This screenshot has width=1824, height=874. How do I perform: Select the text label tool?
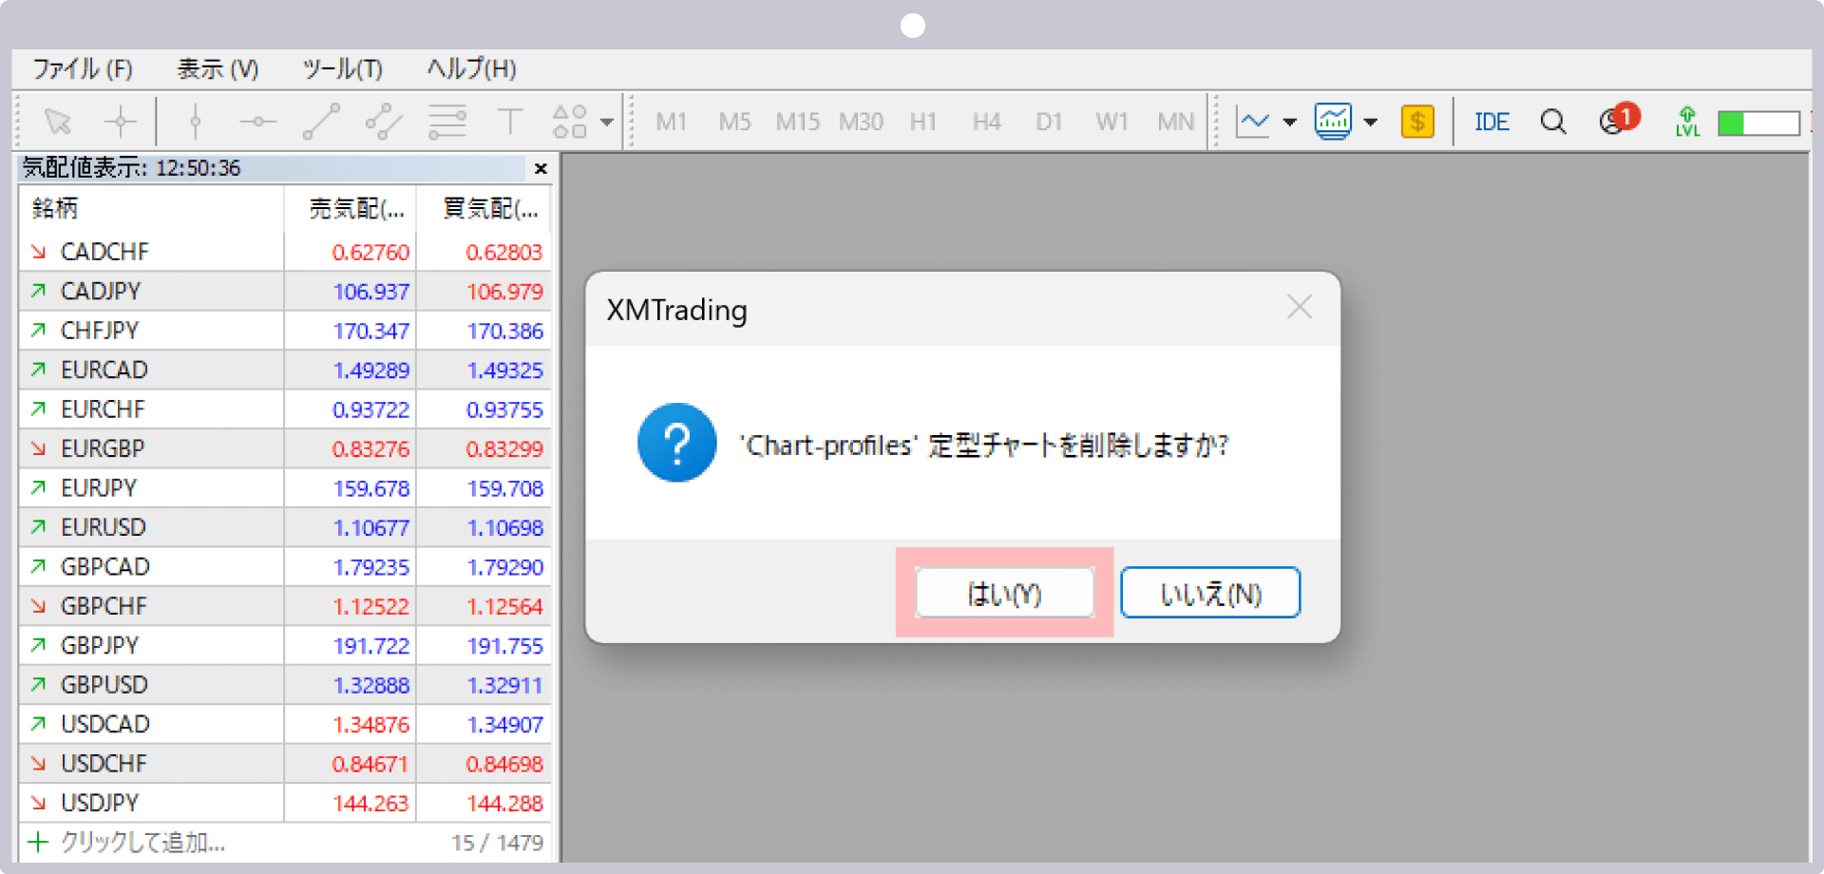pyautogui.click(x=510, y=122)
